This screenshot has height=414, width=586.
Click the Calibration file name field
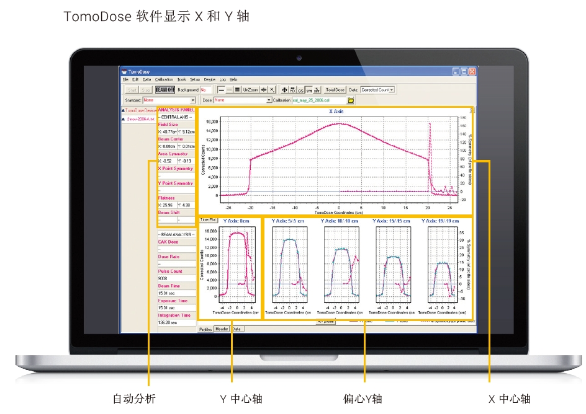tap(319, 100)
